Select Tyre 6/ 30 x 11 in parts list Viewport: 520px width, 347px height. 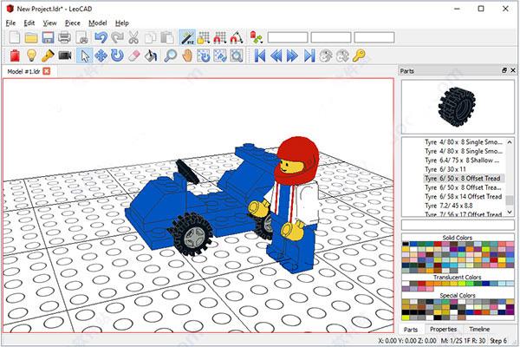pos(444,169)
